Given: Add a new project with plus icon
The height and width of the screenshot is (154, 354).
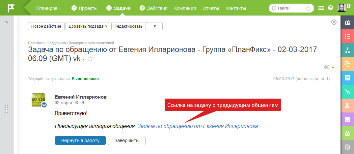Looking at the screenshot, I should point(74,8).
